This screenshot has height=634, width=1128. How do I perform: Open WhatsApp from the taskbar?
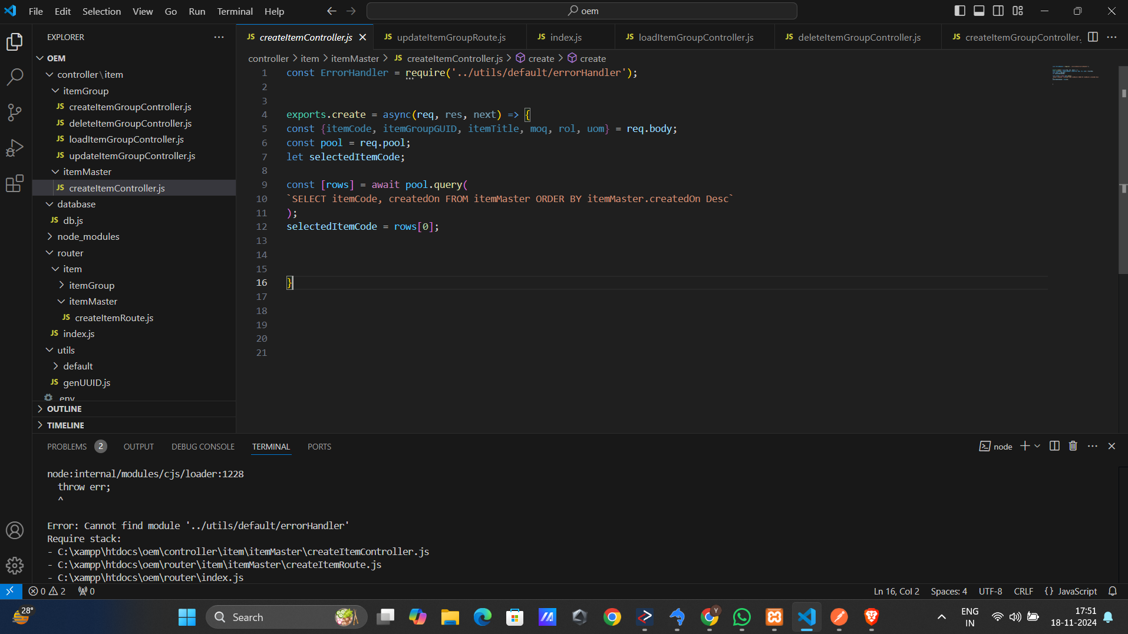point(741,617)
